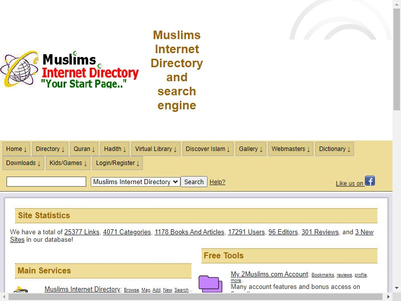Open the Muslims Internet Directory search scope dropdown

[135, 182]
